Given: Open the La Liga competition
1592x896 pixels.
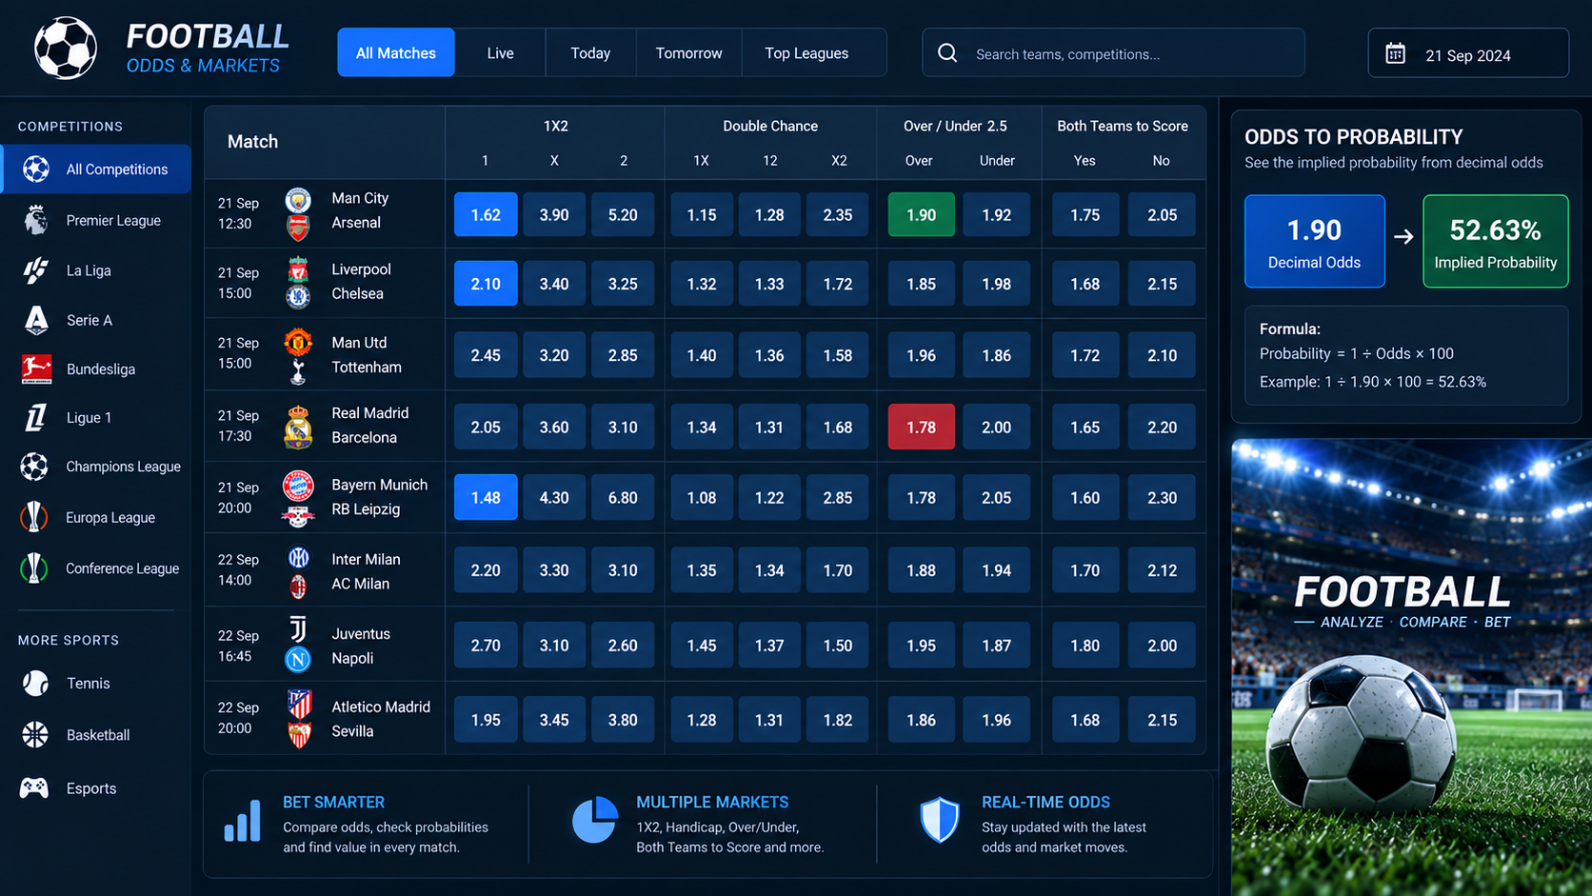Looking at the screenshot, I should [95, 270].
